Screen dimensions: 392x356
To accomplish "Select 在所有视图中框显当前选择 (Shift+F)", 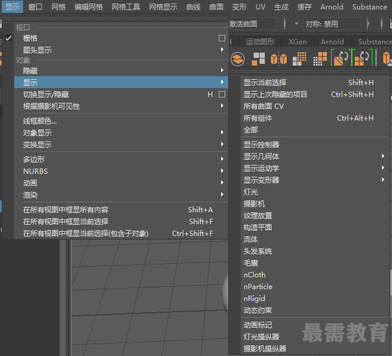I will pyautogui.click(x=121, y=222).
